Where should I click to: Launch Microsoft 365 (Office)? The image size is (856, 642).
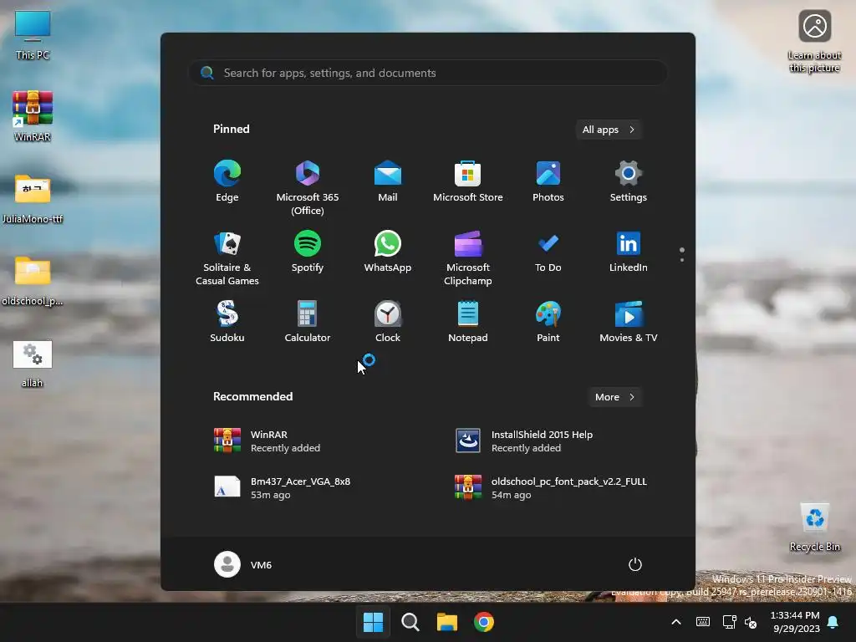point(308,188)
